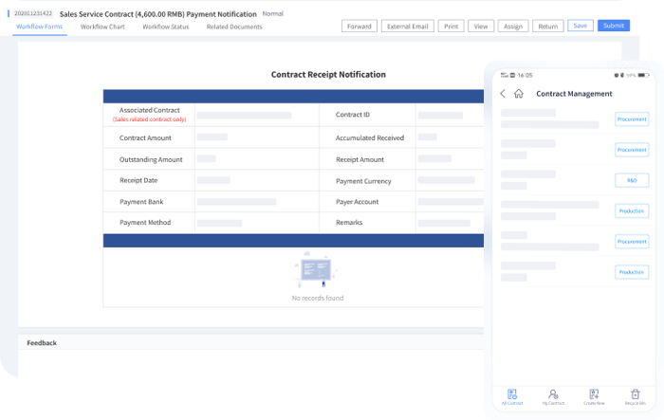Click the No records found illustration
This screenshot has height=420, width=664.
pos(317,271)
